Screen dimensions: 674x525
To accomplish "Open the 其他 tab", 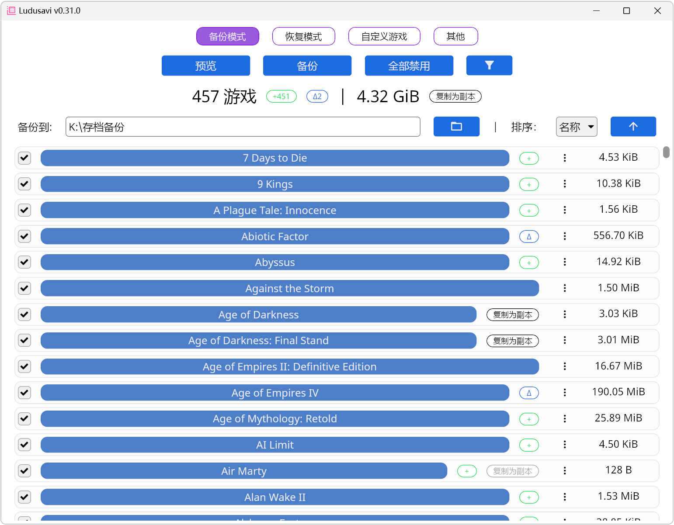I will point(456,36).
